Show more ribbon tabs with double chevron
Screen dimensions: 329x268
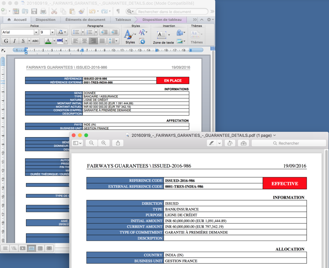coord(195,20)
